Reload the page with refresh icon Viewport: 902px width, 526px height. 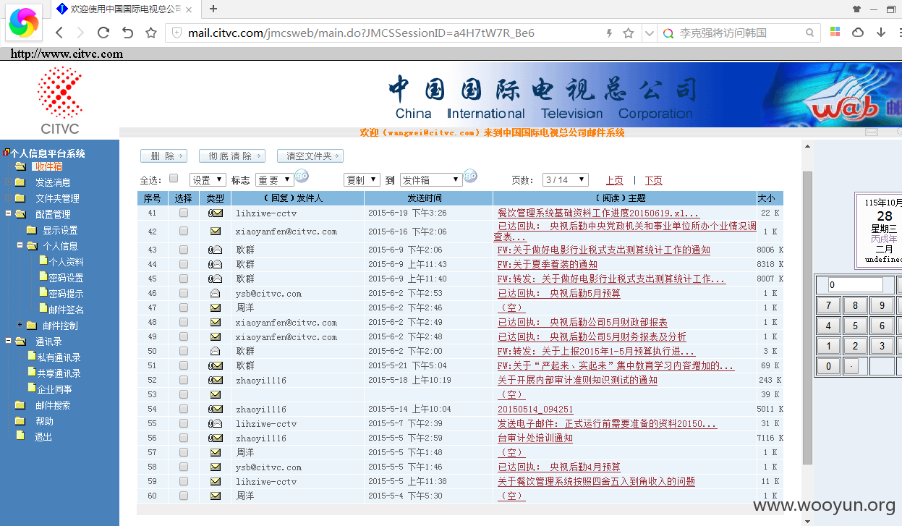(103, 33)
